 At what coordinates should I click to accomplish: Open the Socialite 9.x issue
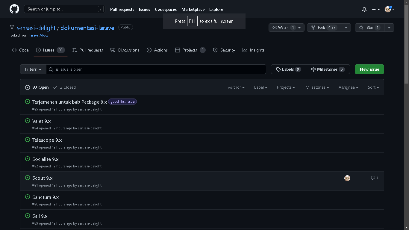[x=45, y=159]
